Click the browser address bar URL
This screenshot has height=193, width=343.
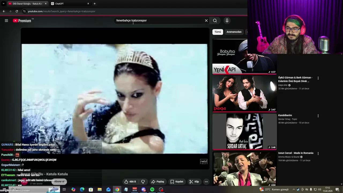coord(62,11)
